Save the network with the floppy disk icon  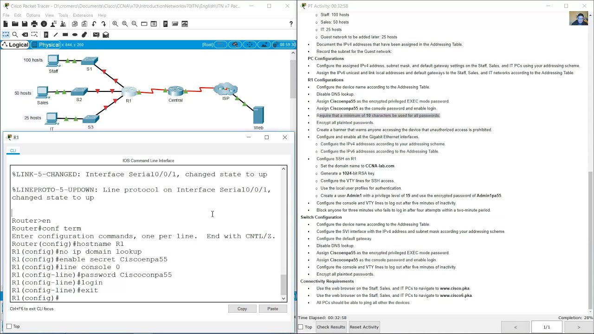tap(25, 24)
